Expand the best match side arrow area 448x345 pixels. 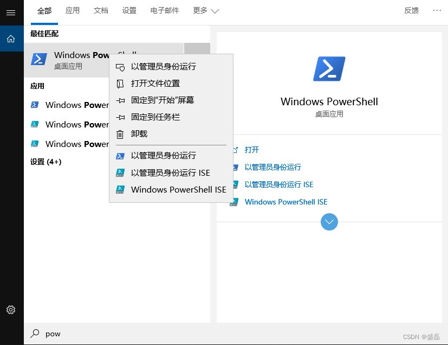pyautogui.click(x=197, y=48)
